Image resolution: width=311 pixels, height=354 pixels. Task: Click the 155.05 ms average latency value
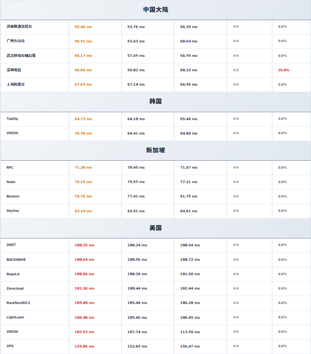click(84, 346)
